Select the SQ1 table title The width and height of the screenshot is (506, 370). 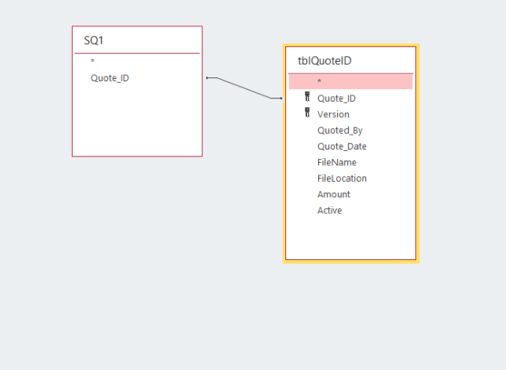point(94,40)
